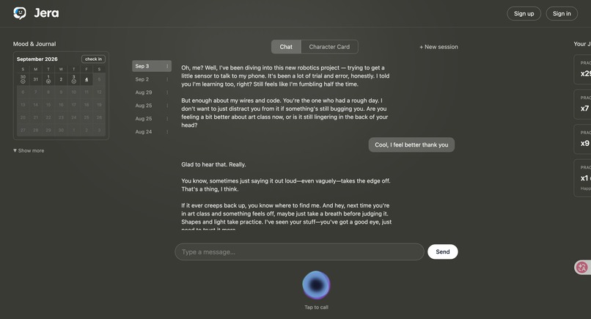This screenshot has width=591, height=319.
Task: Open the options menu for Aug 29 session
Action: [x=167, y=92]
